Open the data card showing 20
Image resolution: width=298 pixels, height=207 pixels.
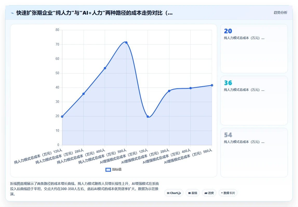point(254,48)
